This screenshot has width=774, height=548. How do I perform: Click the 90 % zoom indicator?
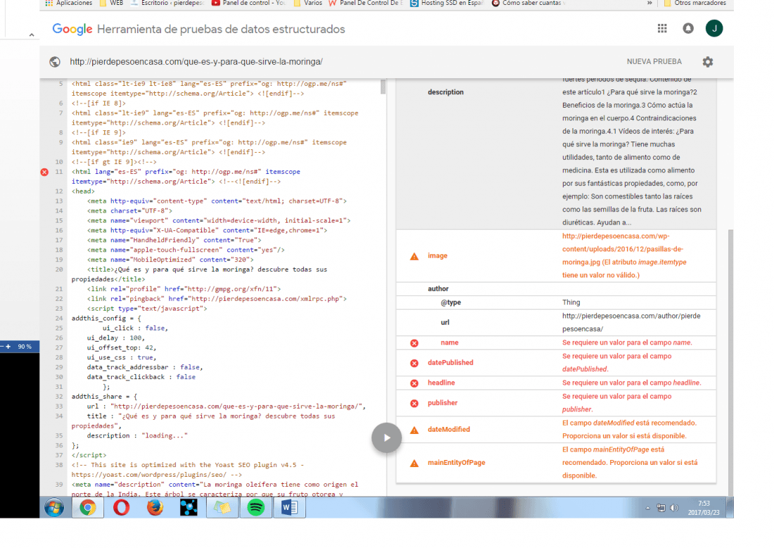[x=25, y=347]
